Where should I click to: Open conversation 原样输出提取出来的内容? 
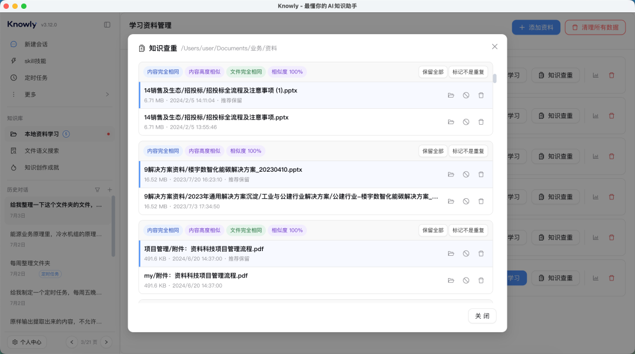pos(58,322)
